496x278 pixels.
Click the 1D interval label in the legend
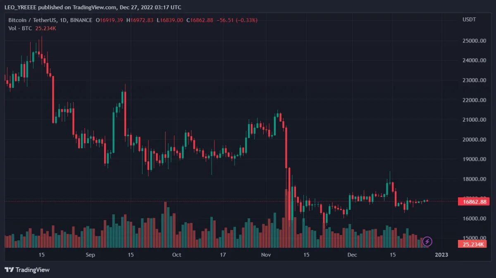click(x=74, y=20)
